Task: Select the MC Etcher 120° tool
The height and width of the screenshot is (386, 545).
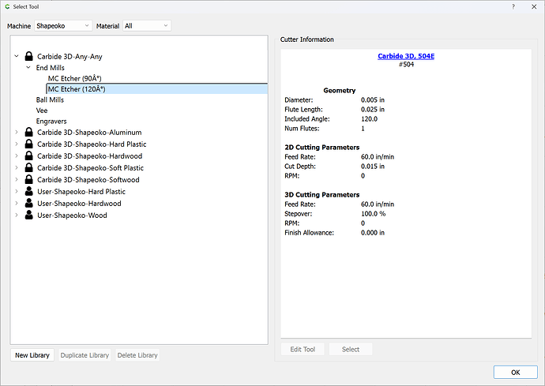Action: tap(77, 89)
